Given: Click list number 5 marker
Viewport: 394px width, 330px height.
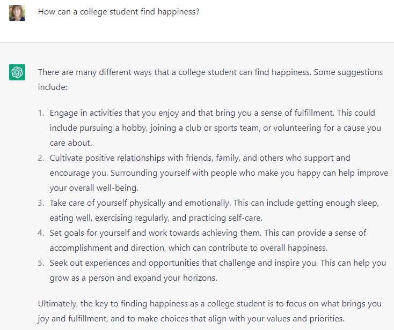Looking at the screenshot, I should point(41,263).
